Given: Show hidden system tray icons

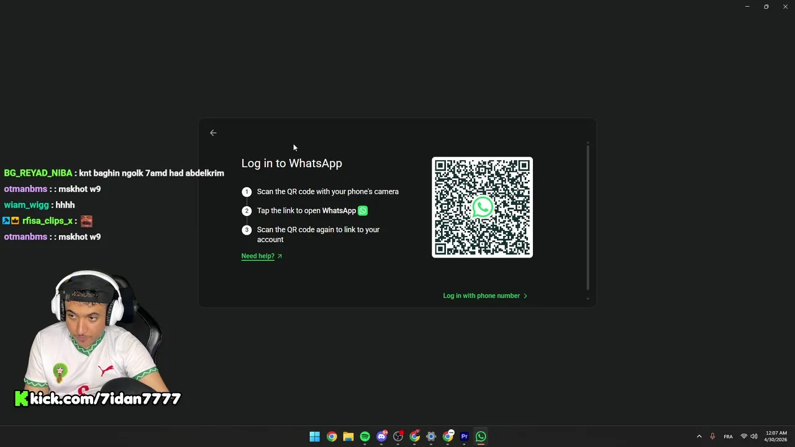Looking at the screenshot, I should coord(699,436).
